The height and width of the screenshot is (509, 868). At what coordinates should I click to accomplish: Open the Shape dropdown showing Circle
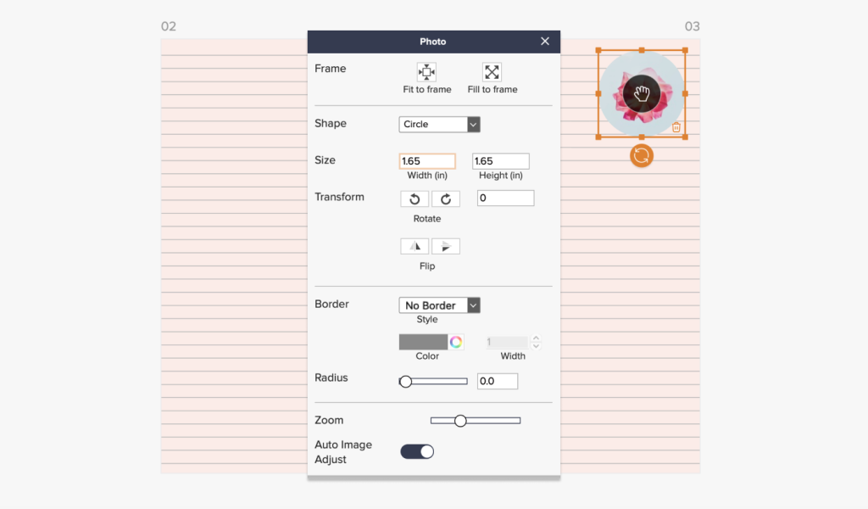(439, 124)
